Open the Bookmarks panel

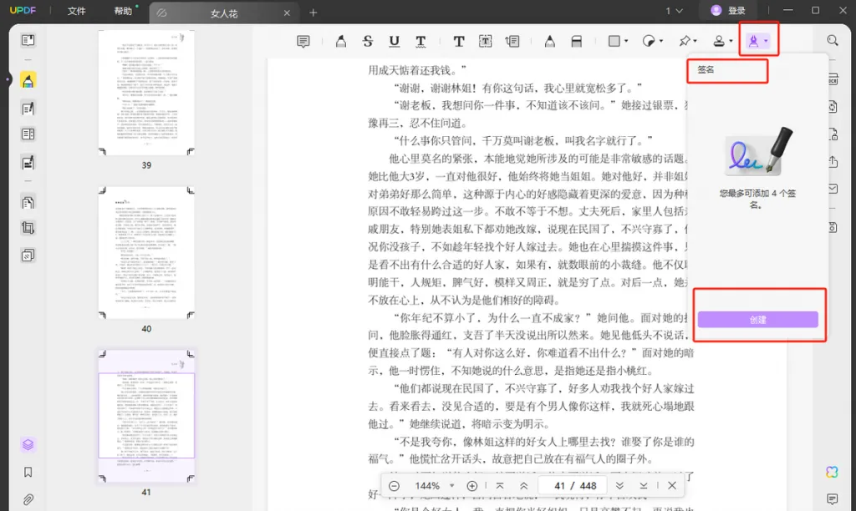click(28, 473)
